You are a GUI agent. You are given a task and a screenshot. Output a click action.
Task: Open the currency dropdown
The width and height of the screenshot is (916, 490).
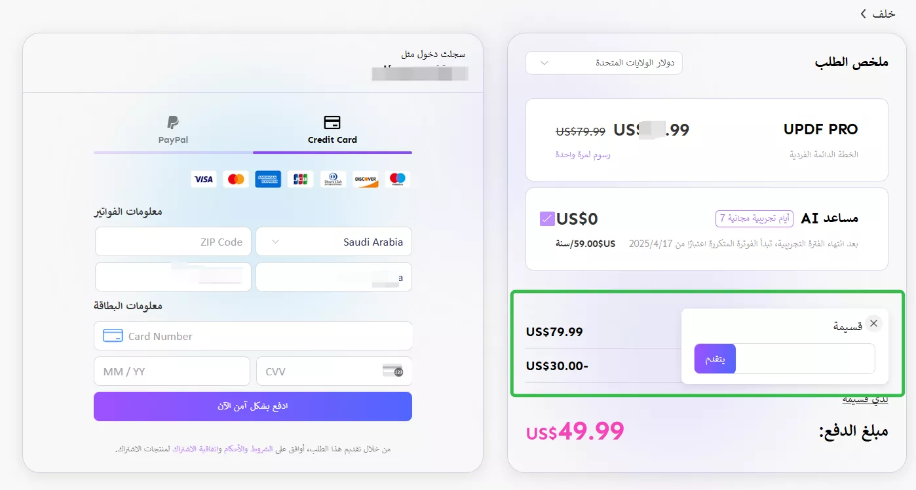pos(604,63)
